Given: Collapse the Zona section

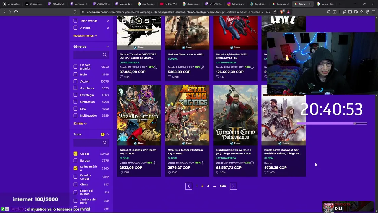Looking at the screenshot, I should (x=107, y=134).
